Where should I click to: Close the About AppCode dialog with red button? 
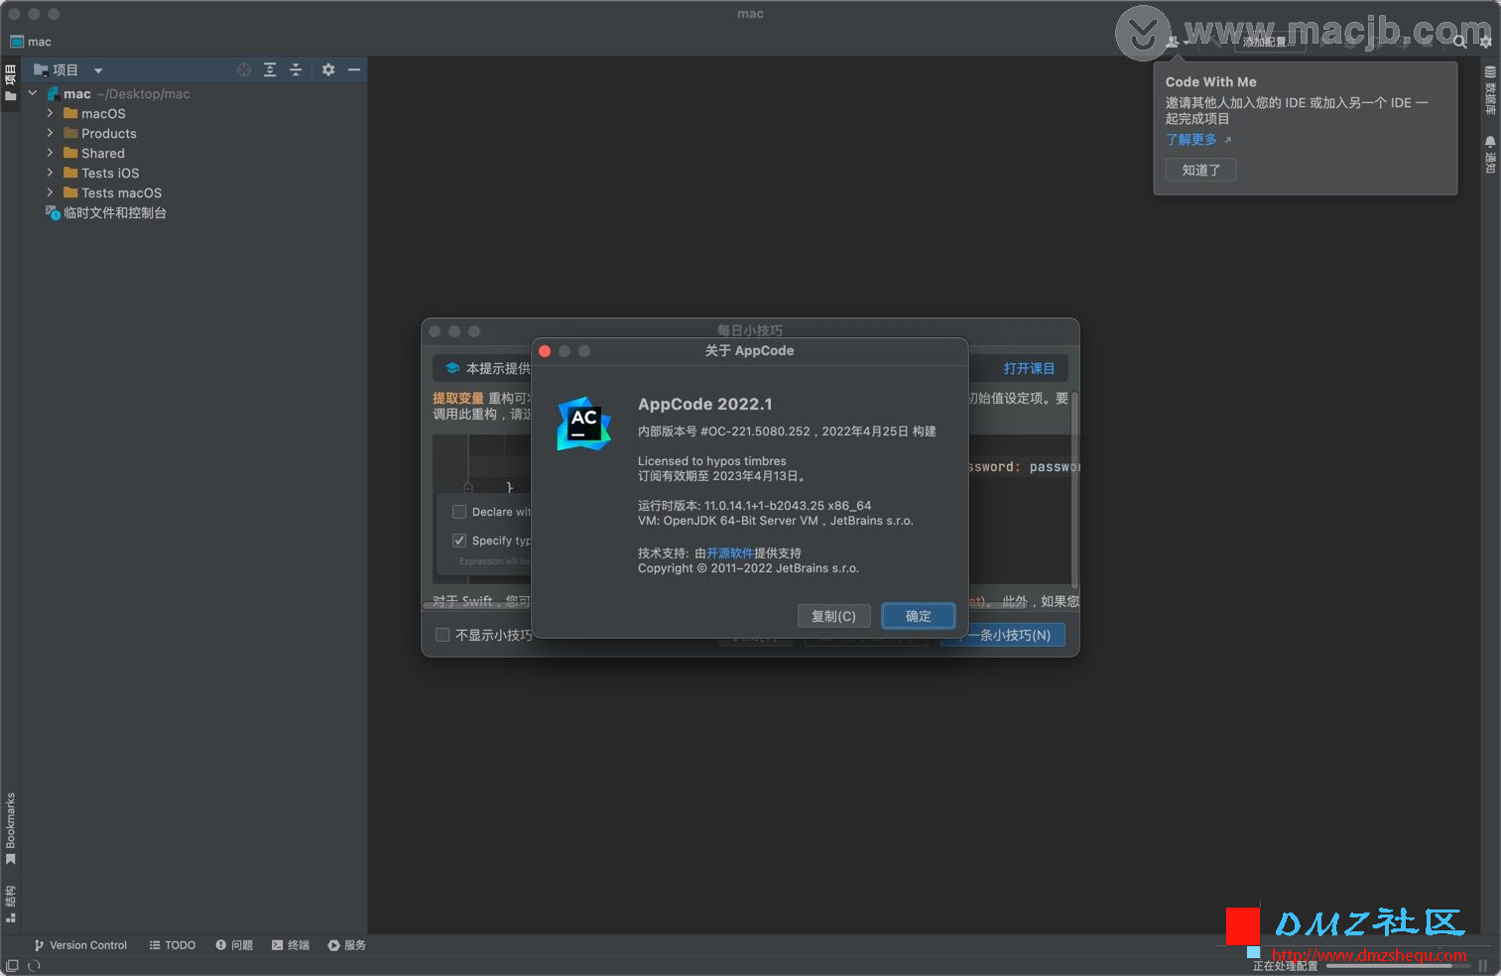pyautogui.click(x=545, y=351)
